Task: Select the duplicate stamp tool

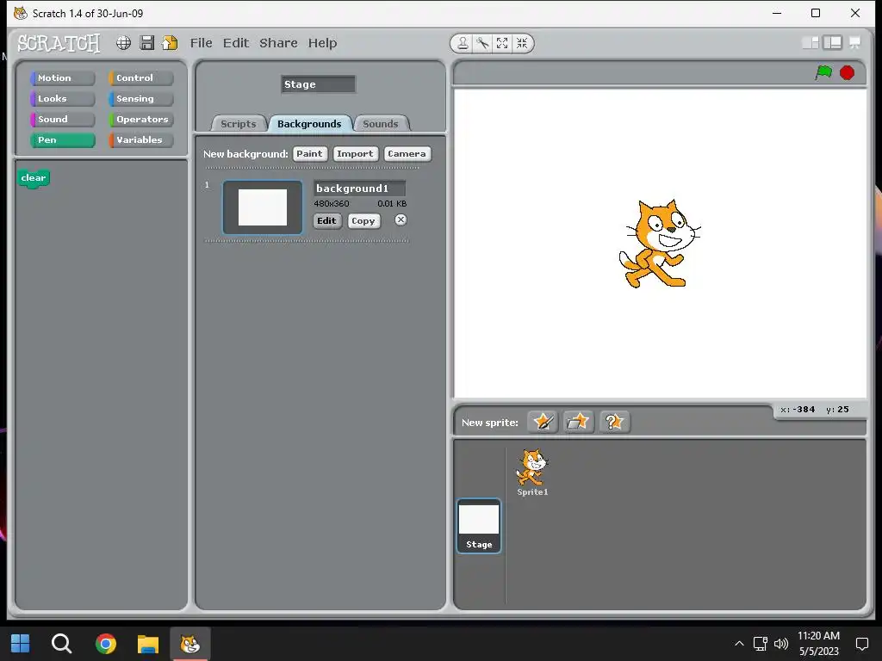Action: tap(463, 43)
